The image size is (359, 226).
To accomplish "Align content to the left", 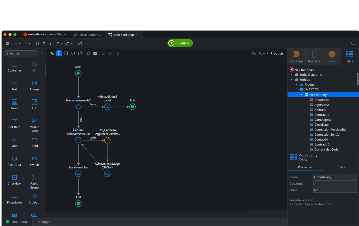I will [x=103, y=53].
